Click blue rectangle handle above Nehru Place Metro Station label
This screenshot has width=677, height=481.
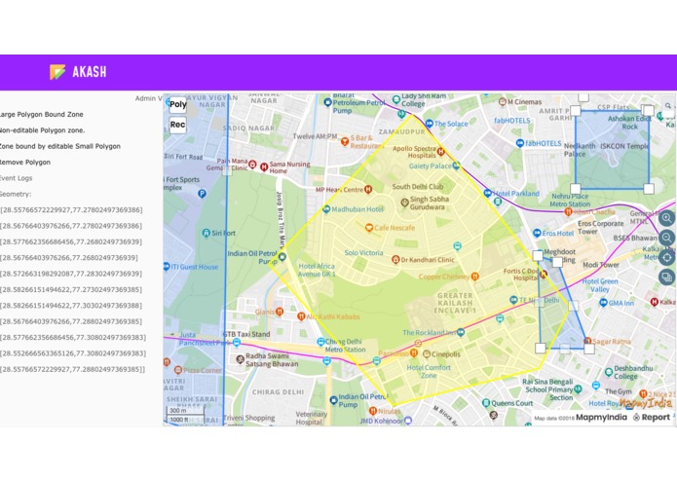click(575, 189)
